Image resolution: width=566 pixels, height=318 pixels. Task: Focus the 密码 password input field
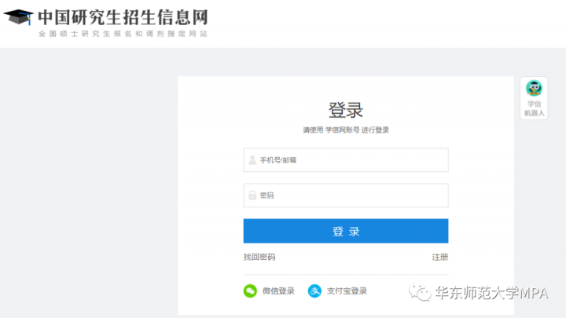[346, 195]
